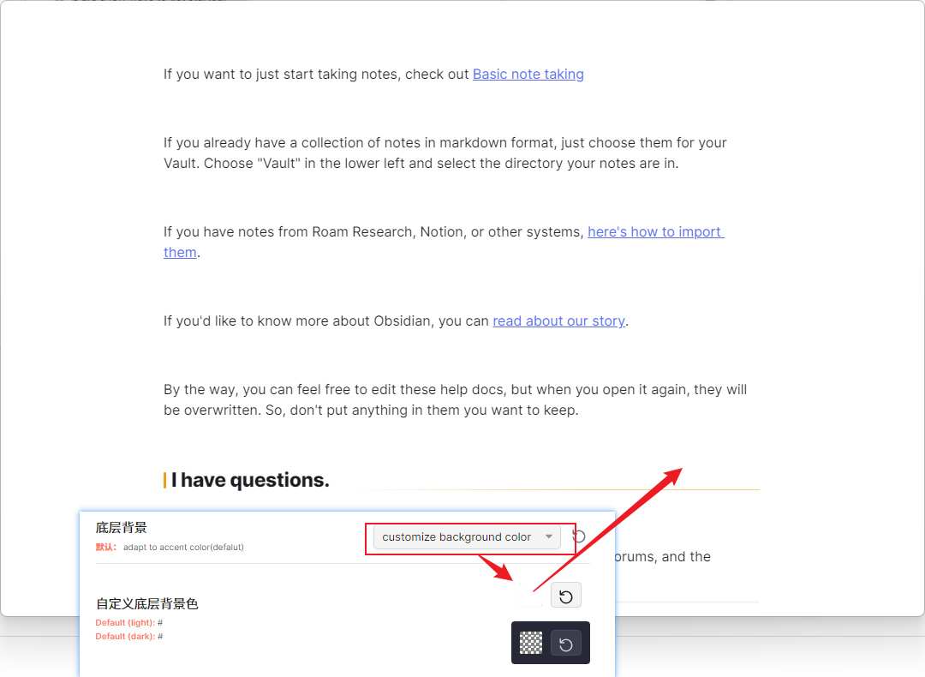925x677 pixels.
Task: Pick the light mode background color swatch
Action: pos(531,596)
